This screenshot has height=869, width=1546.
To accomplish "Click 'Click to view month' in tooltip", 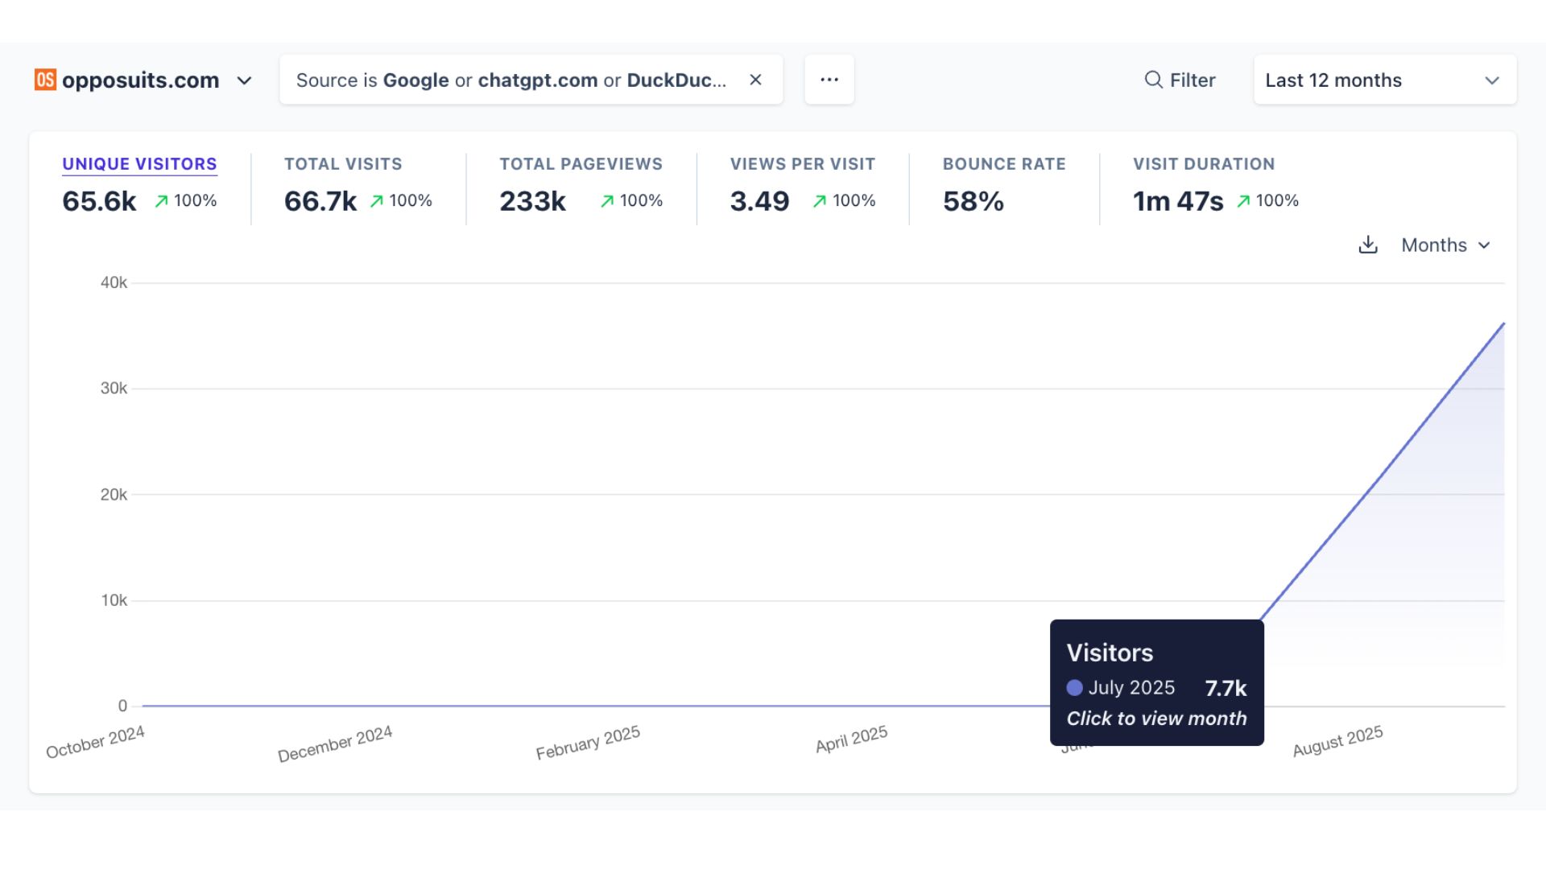I will coord(1156,719).
